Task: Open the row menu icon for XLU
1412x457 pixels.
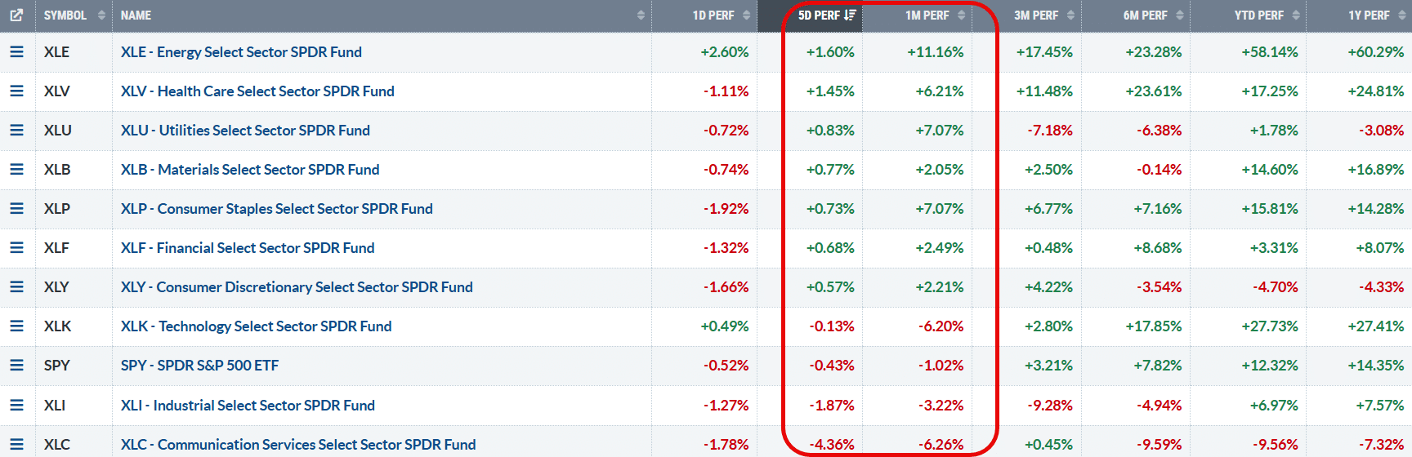Action: [x=16, y=130]
